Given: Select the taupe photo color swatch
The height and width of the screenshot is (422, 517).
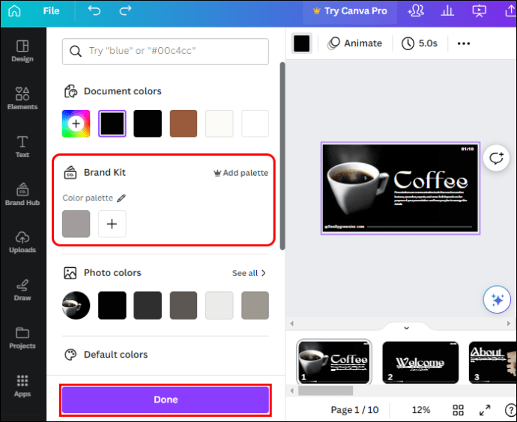Looking at the screenshot, I should click(255, 305).
